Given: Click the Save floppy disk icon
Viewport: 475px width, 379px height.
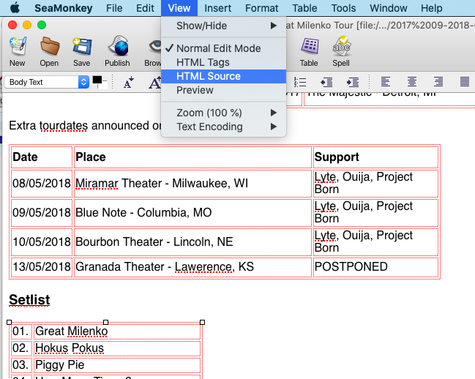Looking at the screenshot, I should coord(82,47).
